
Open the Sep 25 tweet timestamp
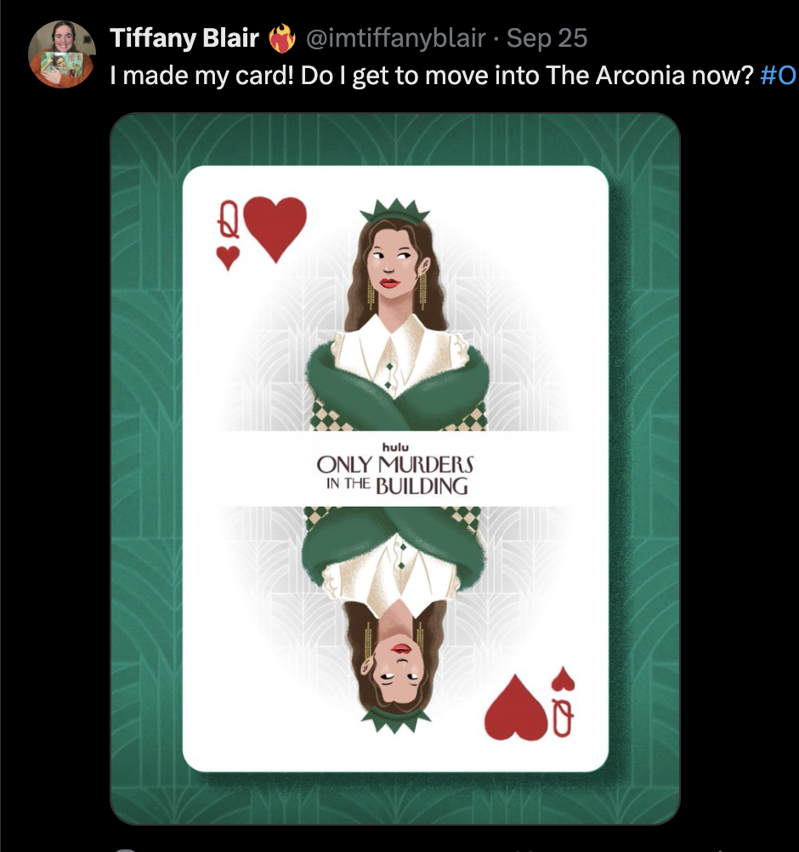547,38
